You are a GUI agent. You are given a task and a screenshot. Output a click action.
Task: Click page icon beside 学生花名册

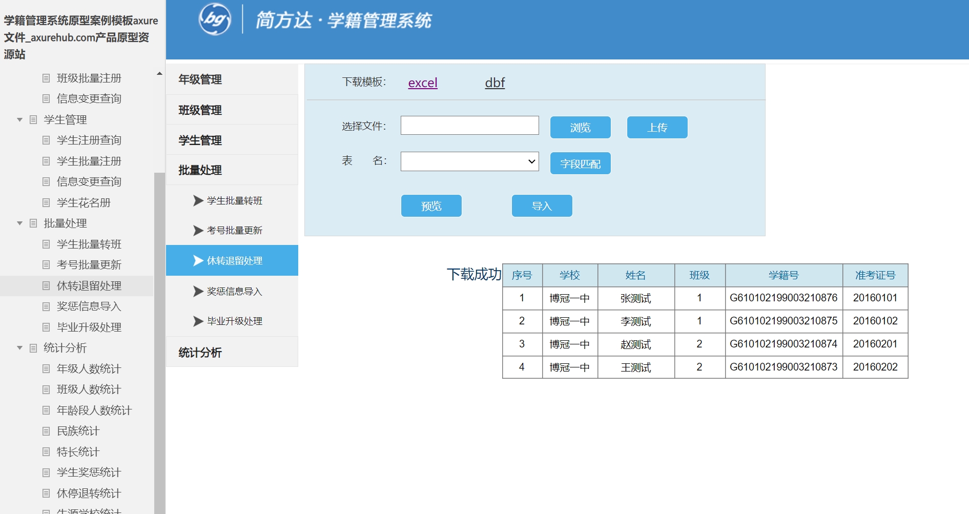tap(46, 202)
